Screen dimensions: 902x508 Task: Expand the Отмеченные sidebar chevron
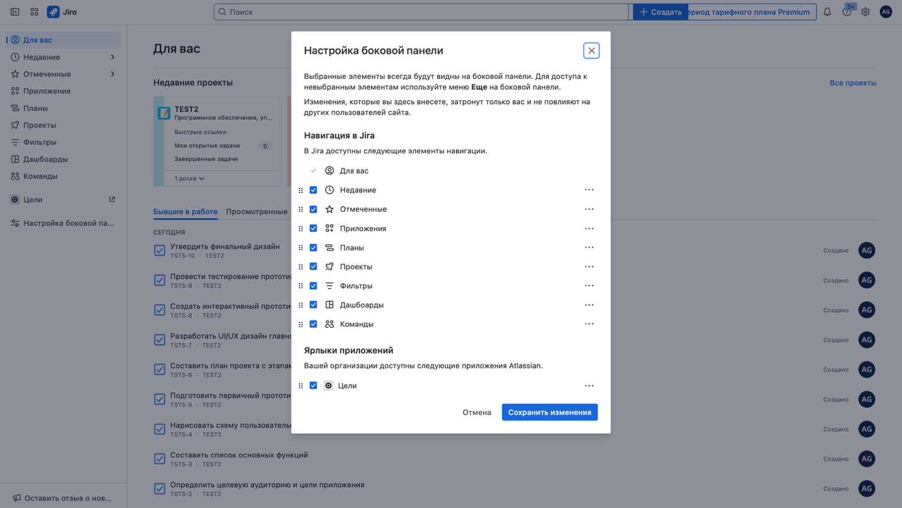tap(112, 74)
